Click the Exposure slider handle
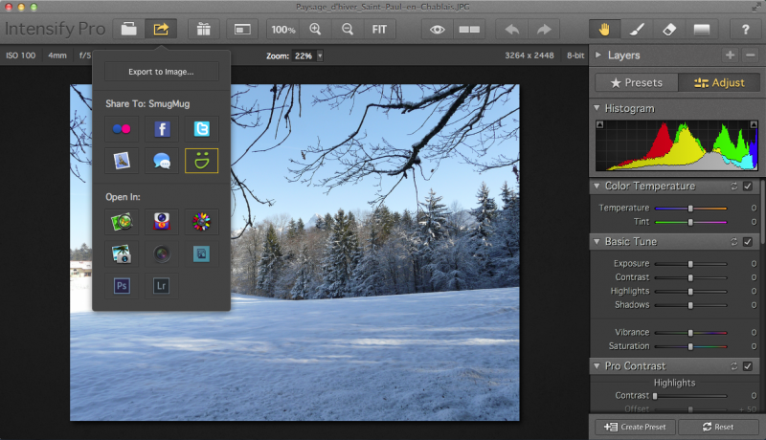 coord(690,264)
